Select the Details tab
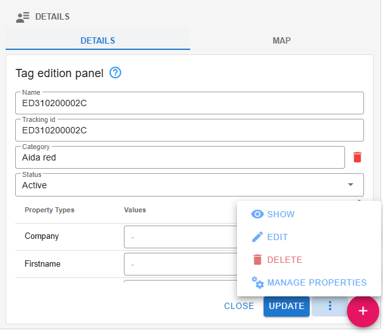Image resolution: width=383 pixels, height=333 pixels. pyautogui.click(x=97, y=40)
